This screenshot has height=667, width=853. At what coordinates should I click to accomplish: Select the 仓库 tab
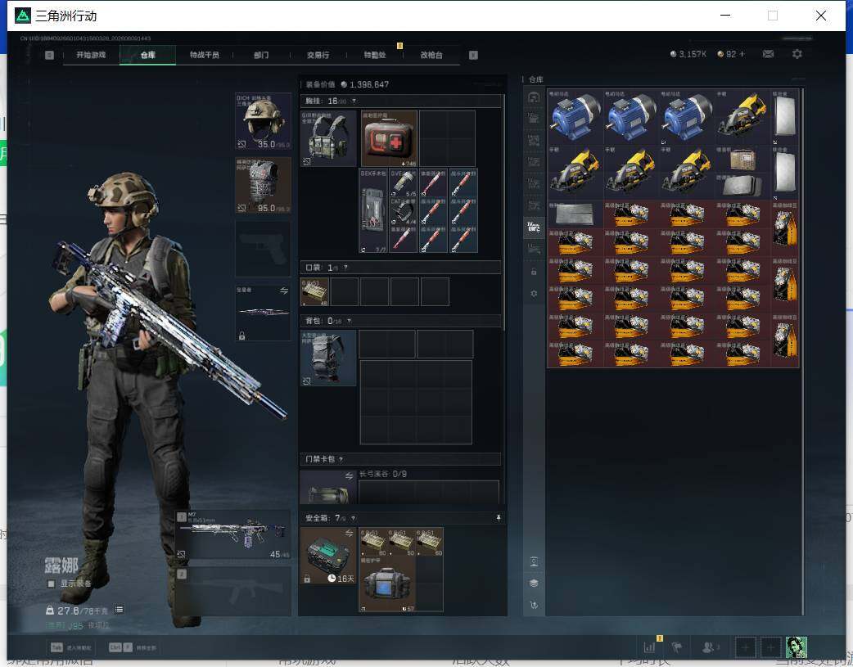[x=148, y=55]
